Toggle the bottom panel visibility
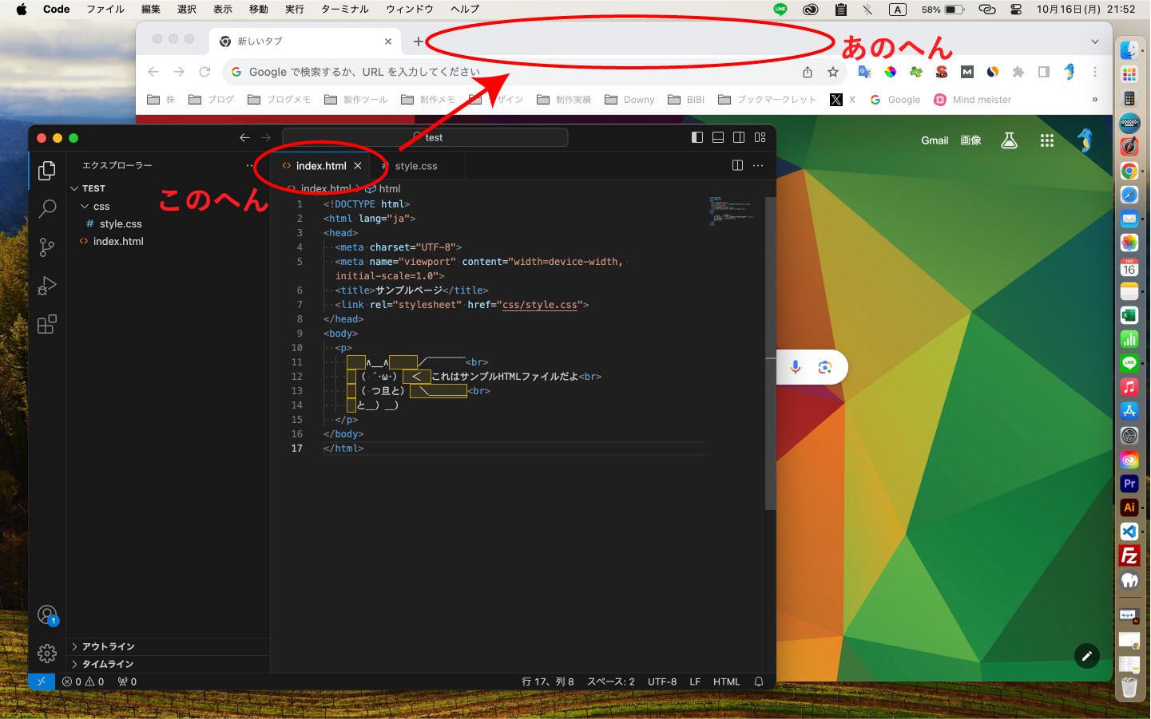 coord(718,137)
